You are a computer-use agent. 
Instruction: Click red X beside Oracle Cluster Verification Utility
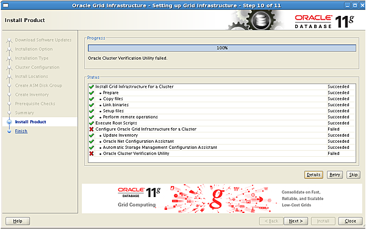pos(91,153)
